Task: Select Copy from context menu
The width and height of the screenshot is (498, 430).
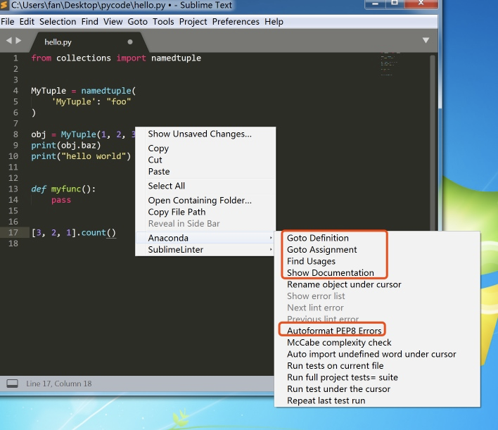Action: point(205,148)
